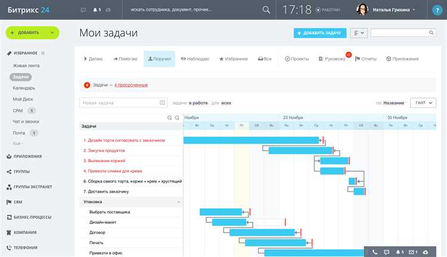
Task: Open the Руковожу tab
Action: [332, 59]
